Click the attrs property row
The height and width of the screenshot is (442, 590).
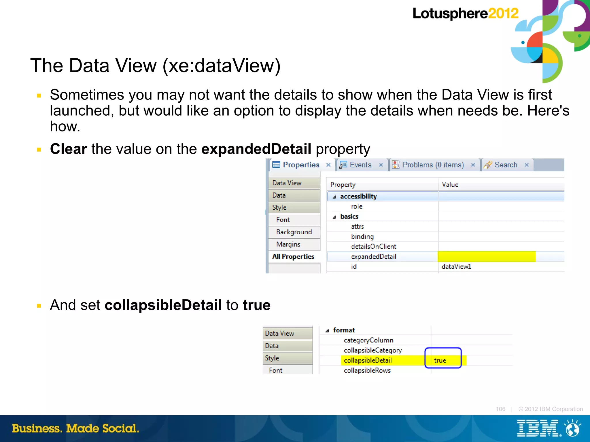pyautogui.click(x=445, y=227)
